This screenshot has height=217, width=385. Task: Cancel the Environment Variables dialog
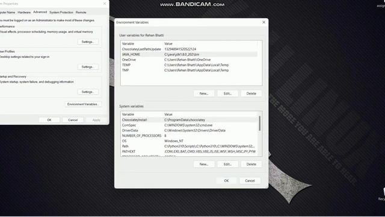[x=250, y=181]
